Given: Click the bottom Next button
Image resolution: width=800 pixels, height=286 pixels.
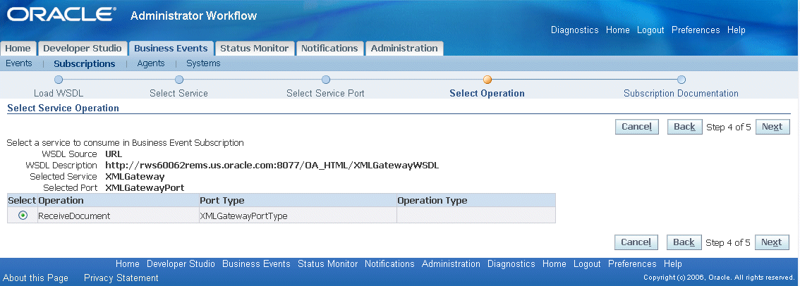Looking at the screenshot, I should click(x=772, y=242).
